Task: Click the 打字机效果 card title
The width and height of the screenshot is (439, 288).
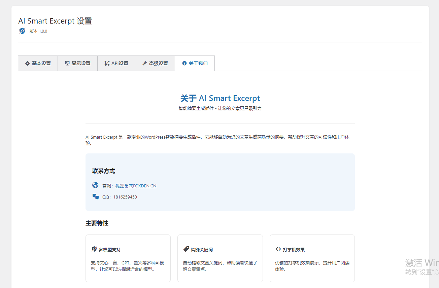Action: [x=294, y=250]
